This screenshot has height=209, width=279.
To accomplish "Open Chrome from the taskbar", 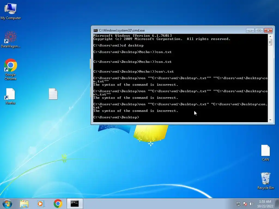I will [58, 204].
